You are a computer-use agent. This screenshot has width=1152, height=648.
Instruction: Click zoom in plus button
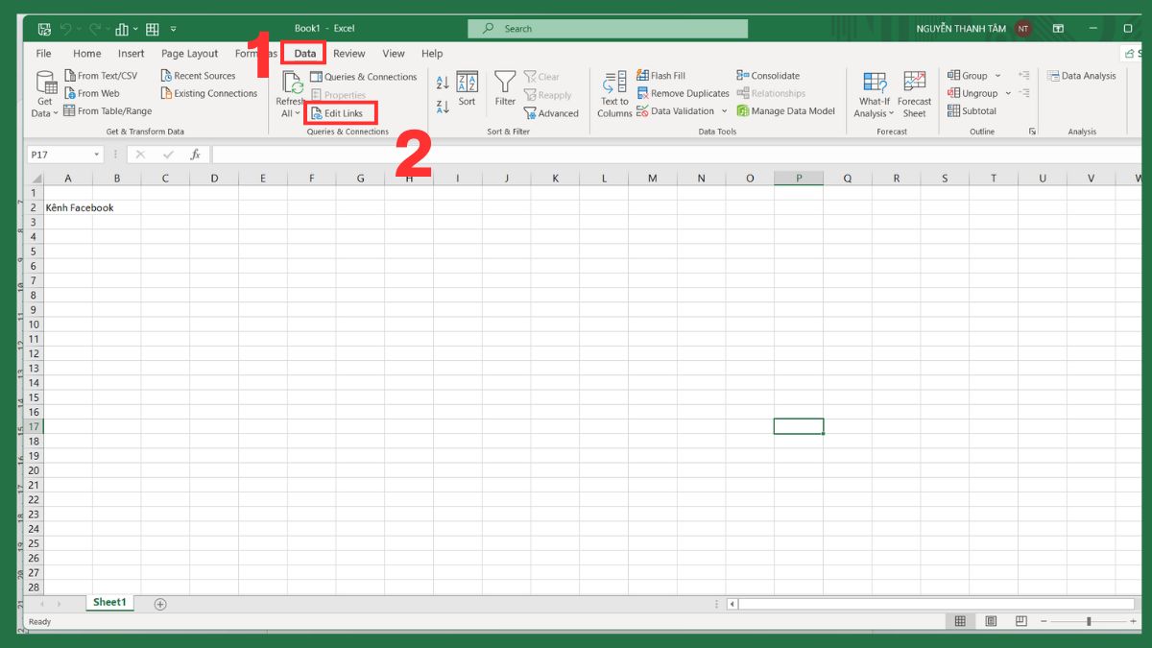[x=1131, y=622]
